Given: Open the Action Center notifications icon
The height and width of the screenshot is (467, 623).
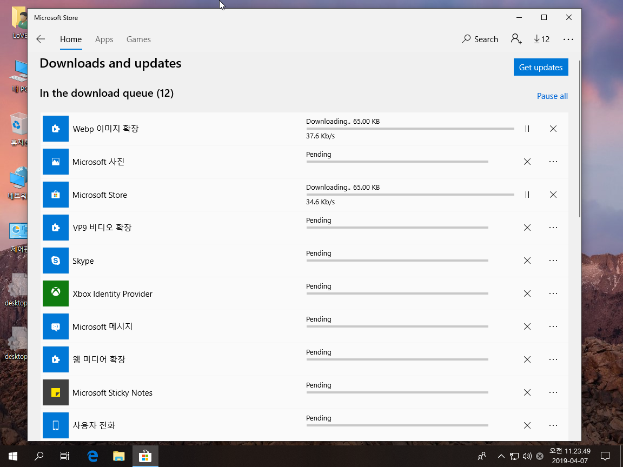Looking at the screenshot, I should [605, 456].
